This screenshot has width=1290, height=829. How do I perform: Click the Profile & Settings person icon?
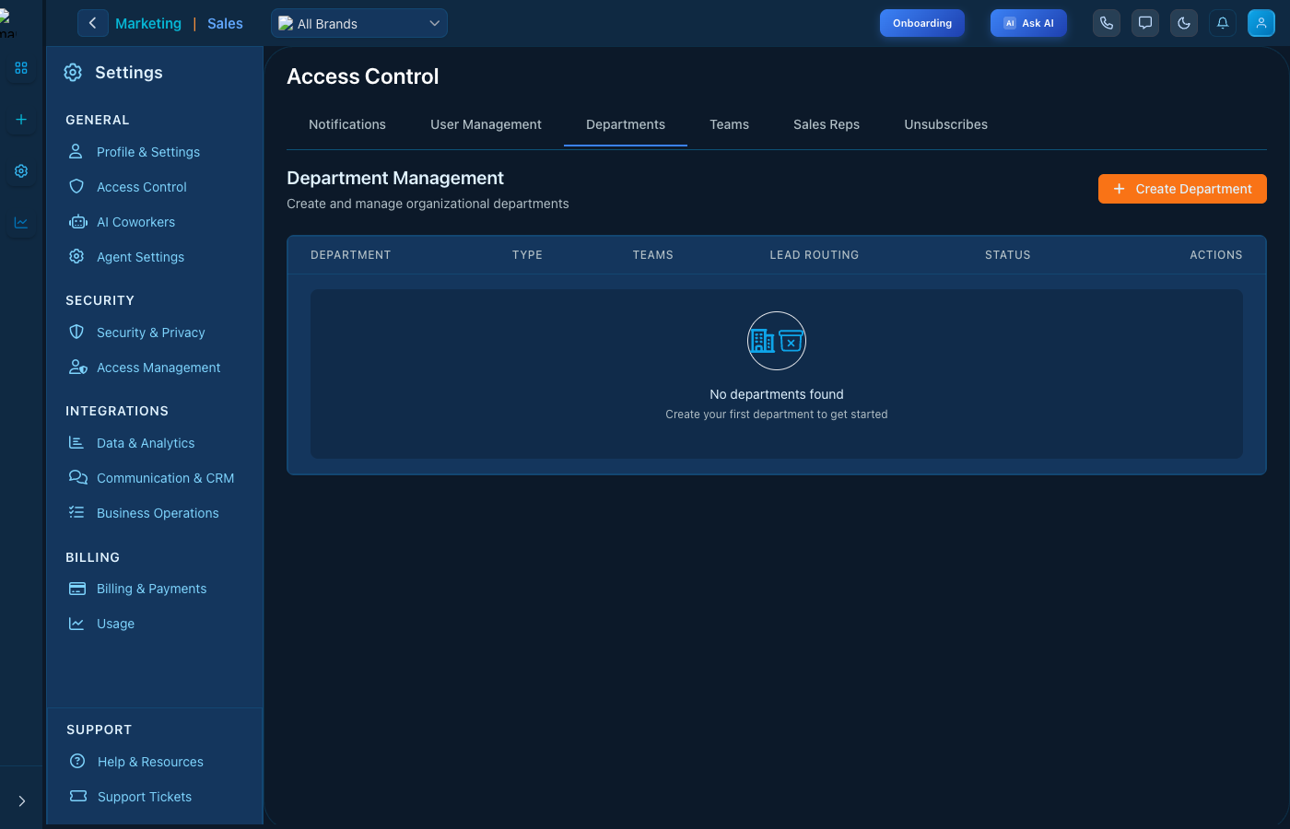pyautogui.click(x=76, y=151)
